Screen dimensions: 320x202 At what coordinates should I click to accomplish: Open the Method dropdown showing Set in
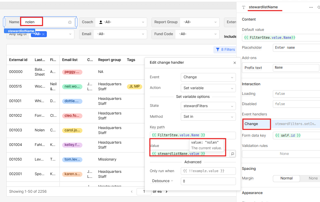[208, 117]
